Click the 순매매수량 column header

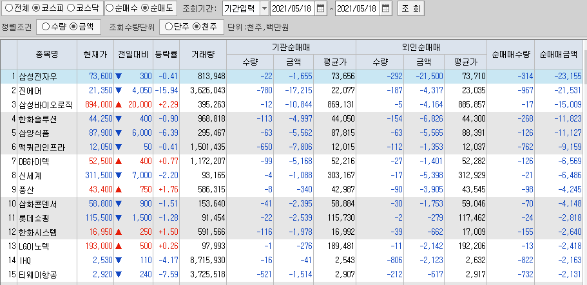510,54
